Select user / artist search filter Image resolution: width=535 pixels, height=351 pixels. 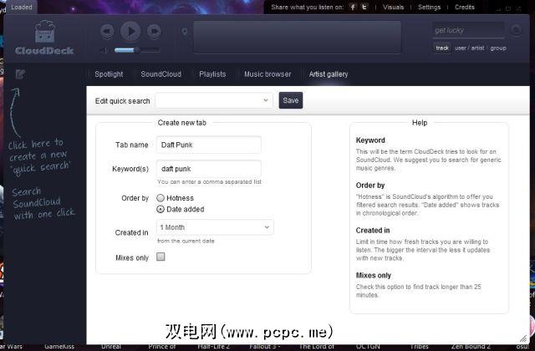470,48
